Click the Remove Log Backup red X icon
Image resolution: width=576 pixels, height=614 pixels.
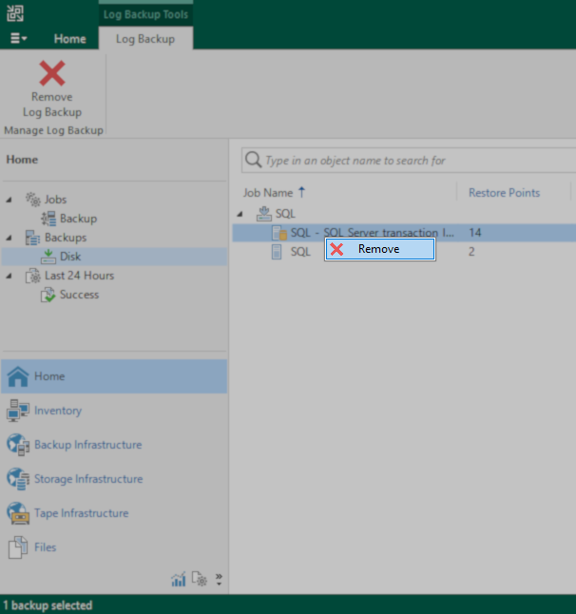tap(52, 73)
